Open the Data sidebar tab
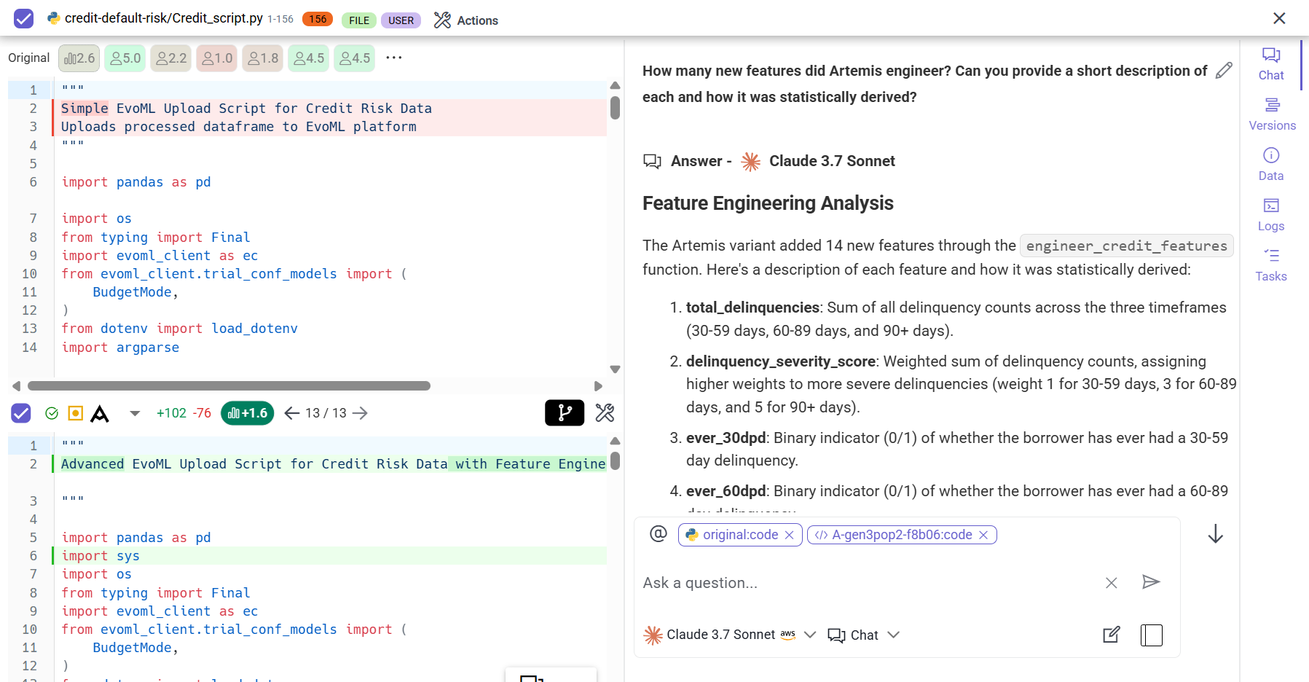Image resolution: width=1309 pixels, height=682 pixels. (x=1271, y=165)
